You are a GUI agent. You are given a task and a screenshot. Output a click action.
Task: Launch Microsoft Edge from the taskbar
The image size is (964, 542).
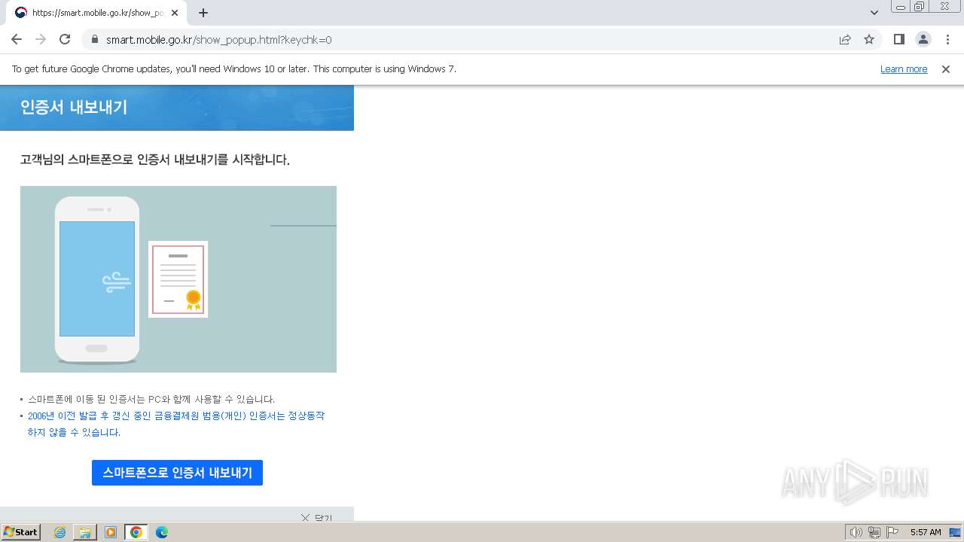(162, 532)
